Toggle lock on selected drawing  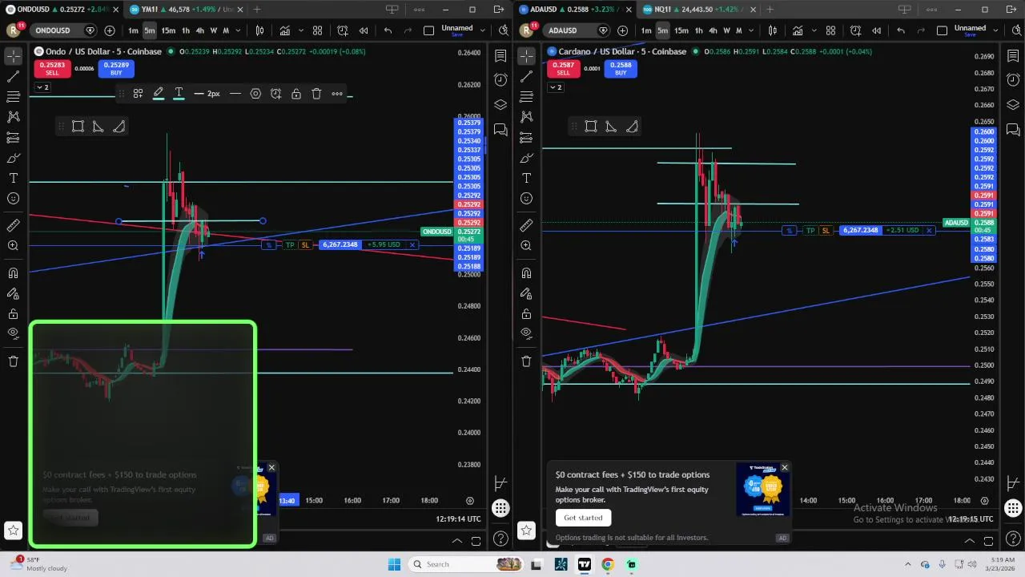tap(296, 94)
